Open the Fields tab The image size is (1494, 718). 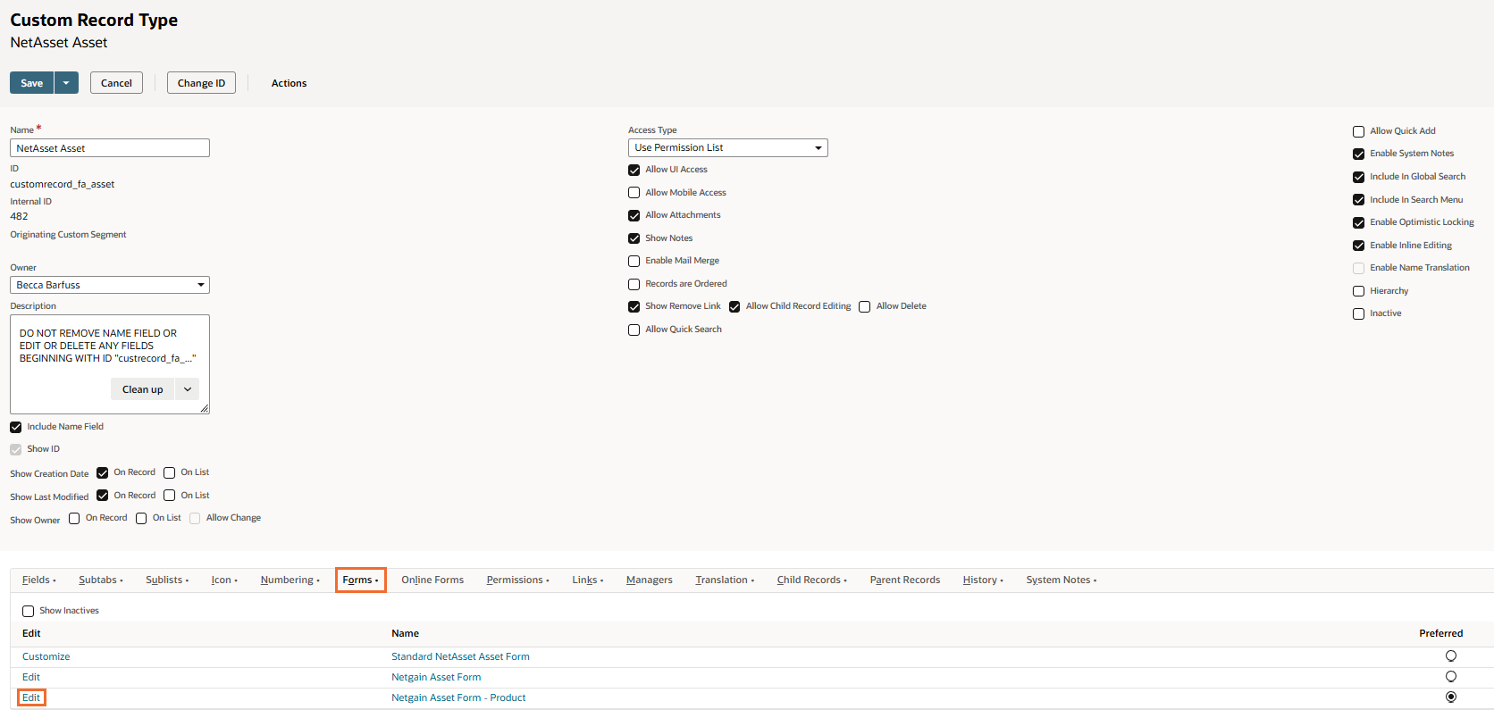(x=38, y=580)
